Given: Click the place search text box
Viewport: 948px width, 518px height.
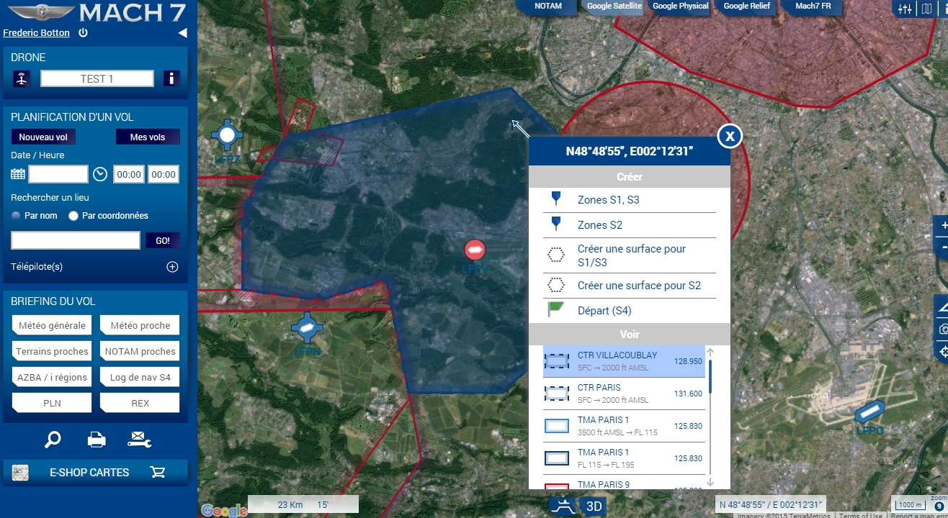Looking at the screenshot, I should pyautogui.click(x=76, y=240).
